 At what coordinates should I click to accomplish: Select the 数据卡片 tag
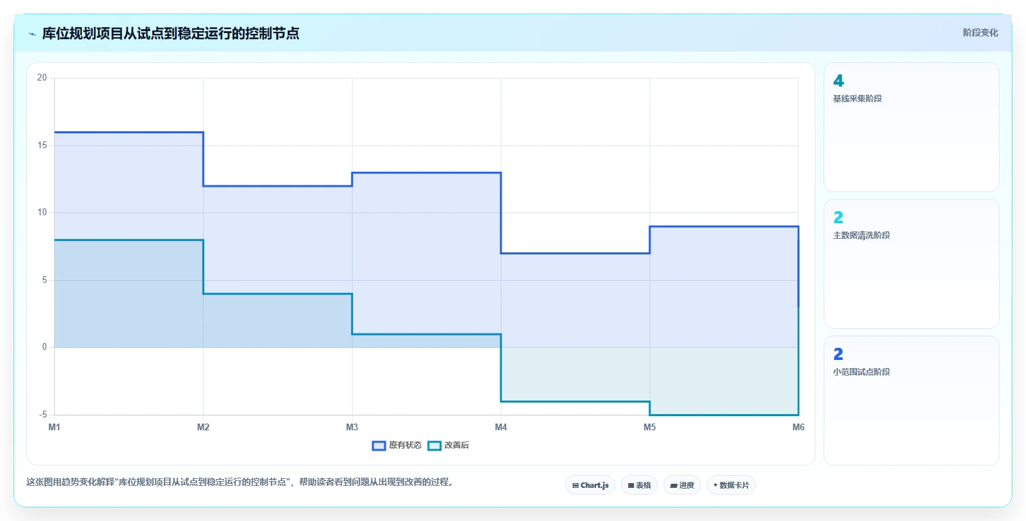coord(731,485)
